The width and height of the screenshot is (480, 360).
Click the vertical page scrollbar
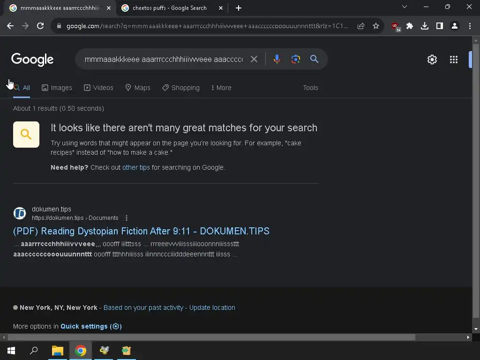(x=476, y=180)
